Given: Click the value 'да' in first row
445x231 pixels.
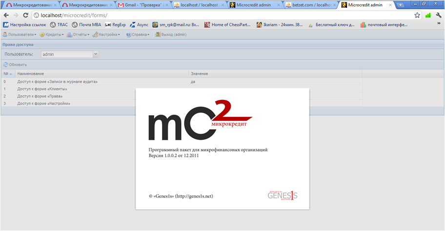Looking at the screenshot, I should tap(193, 81).
